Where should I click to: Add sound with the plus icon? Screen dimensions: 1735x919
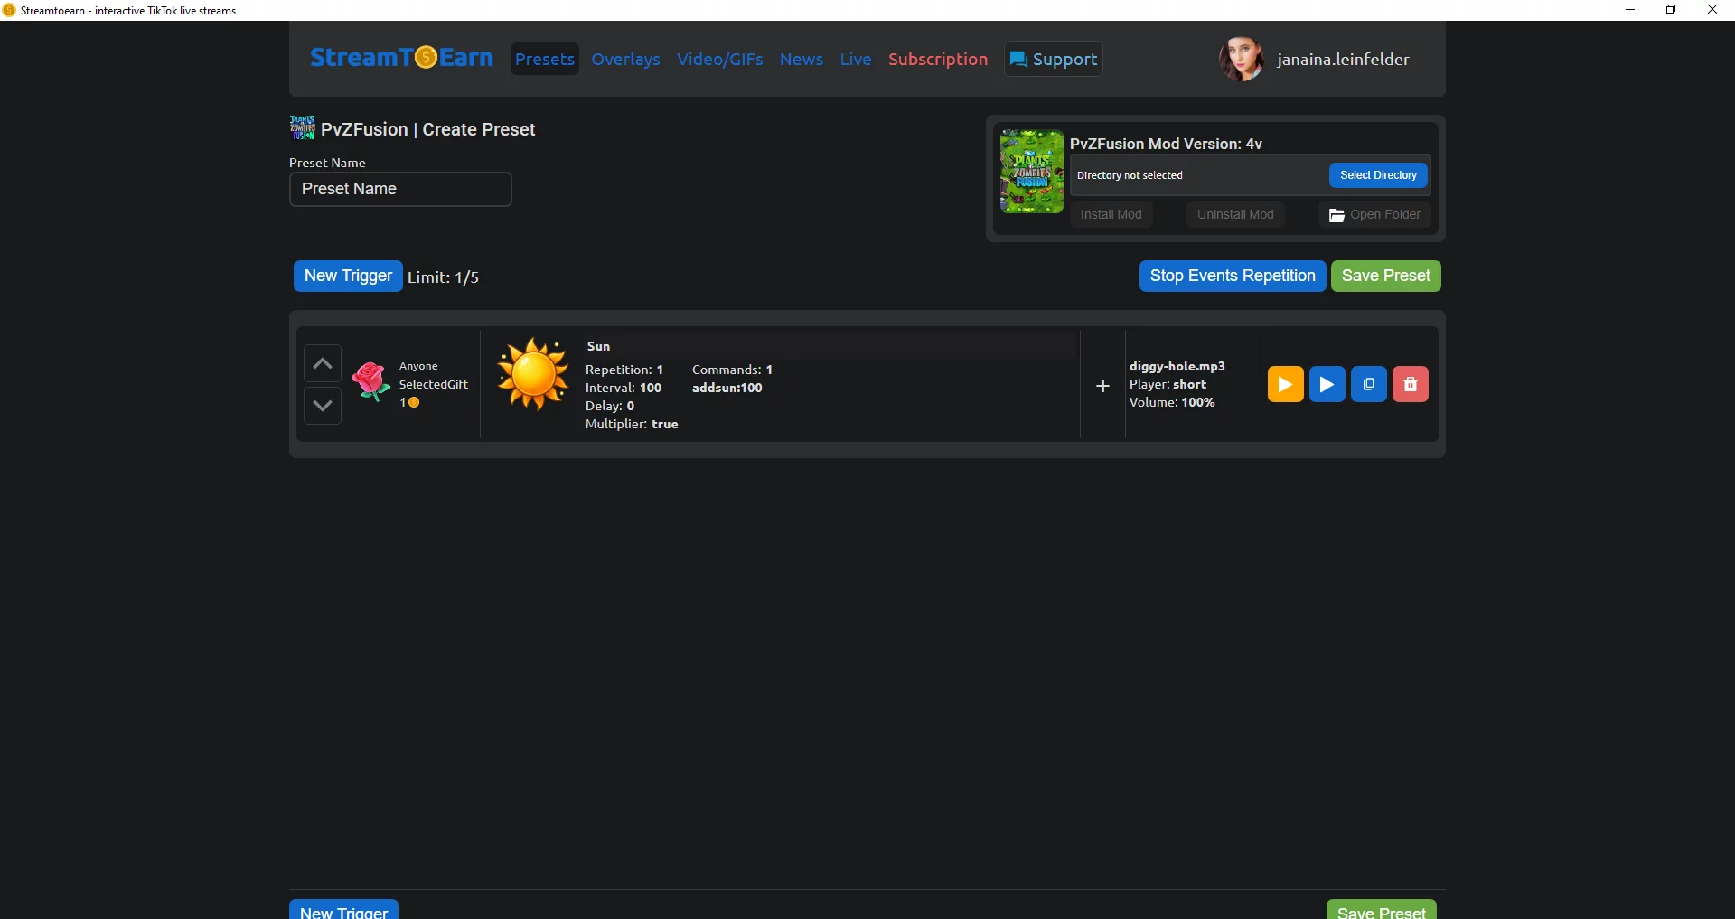1102,386
